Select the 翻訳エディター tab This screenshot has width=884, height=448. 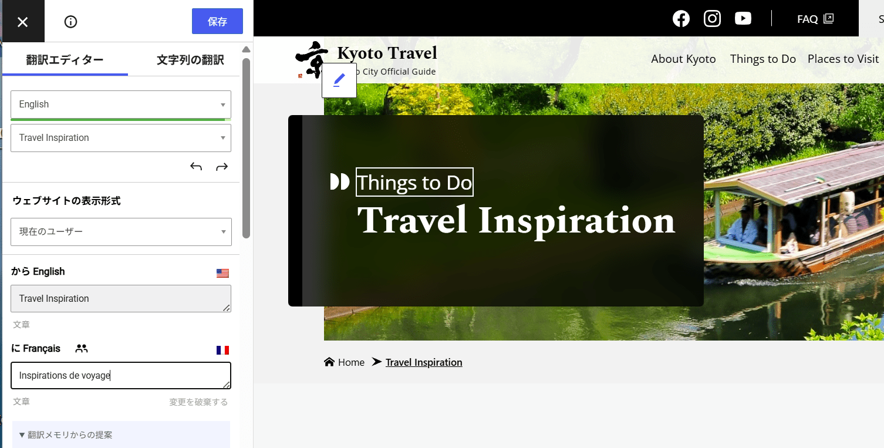65,60
